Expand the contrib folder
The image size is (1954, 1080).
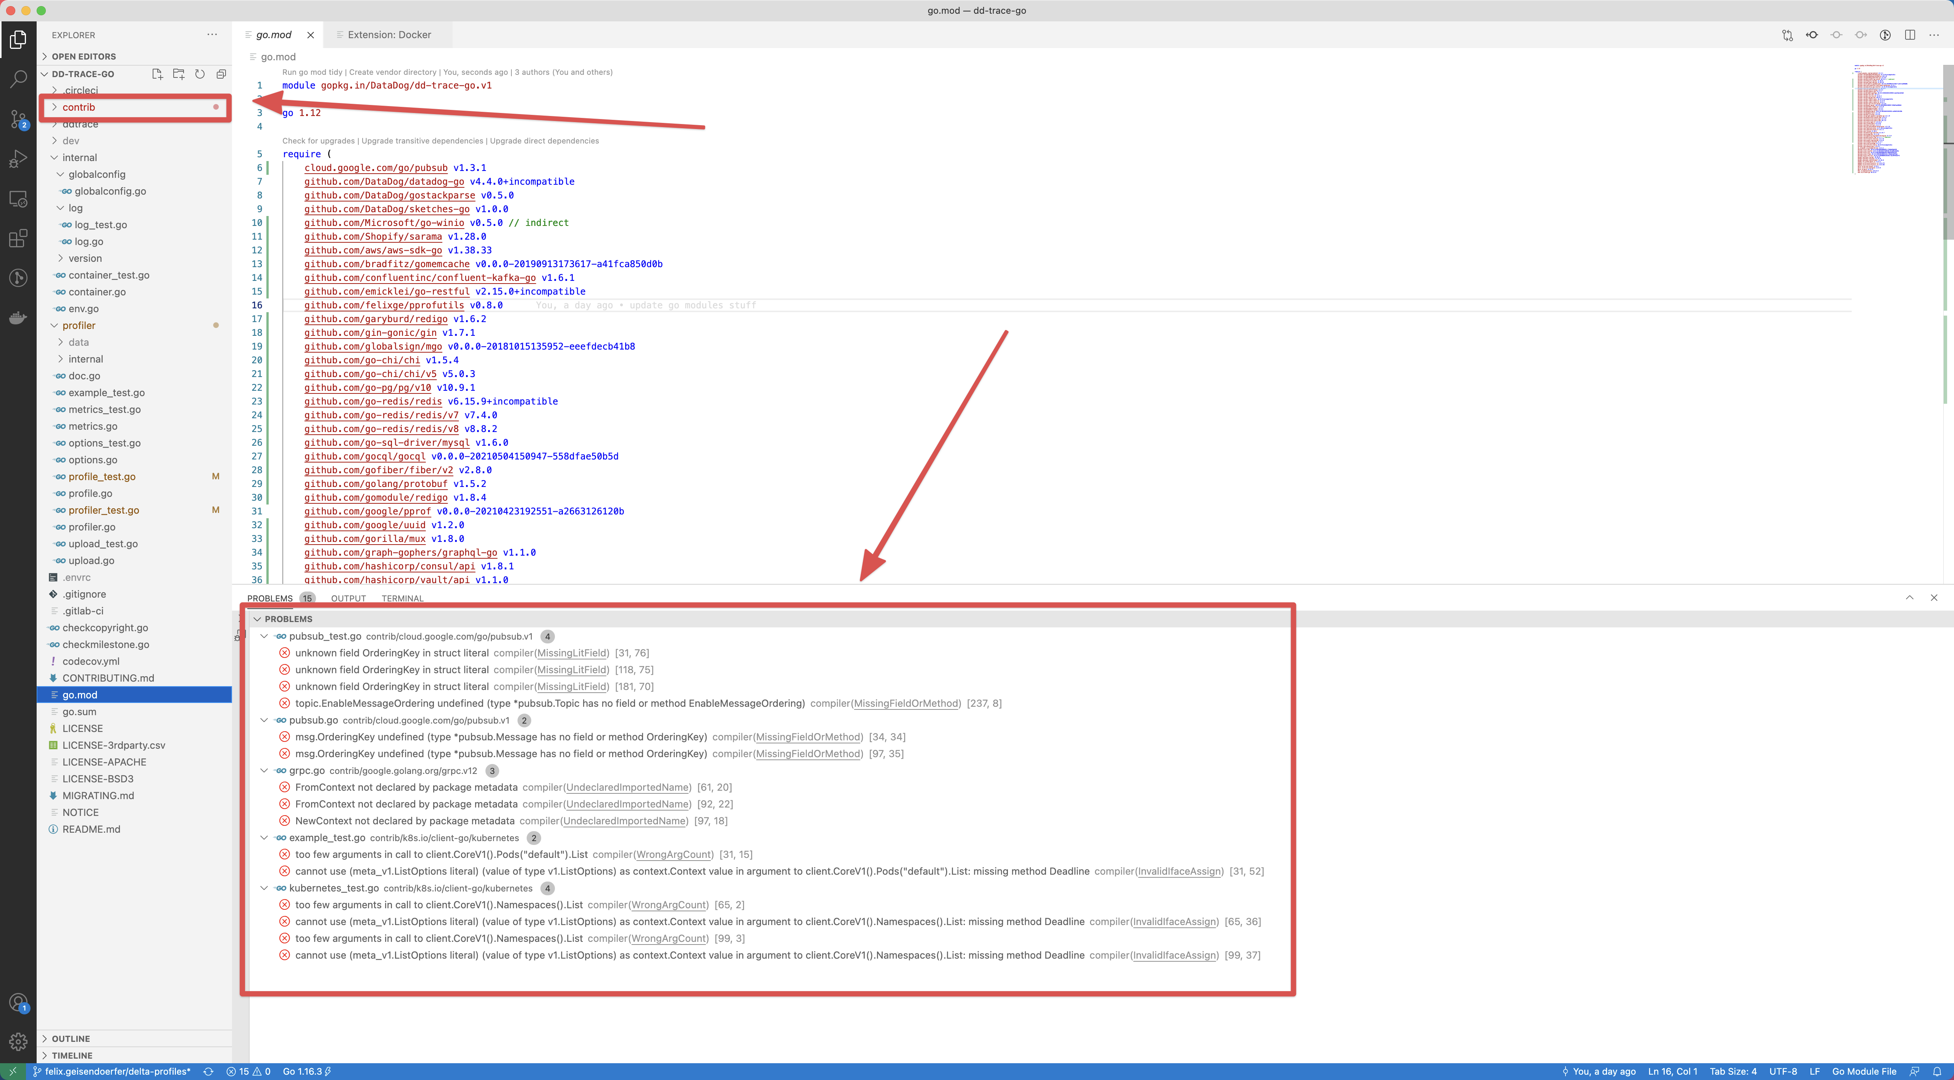point(78,108)
